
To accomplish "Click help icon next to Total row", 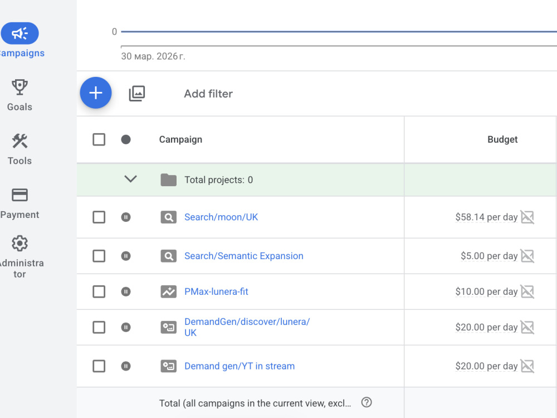I will point(367,402).
